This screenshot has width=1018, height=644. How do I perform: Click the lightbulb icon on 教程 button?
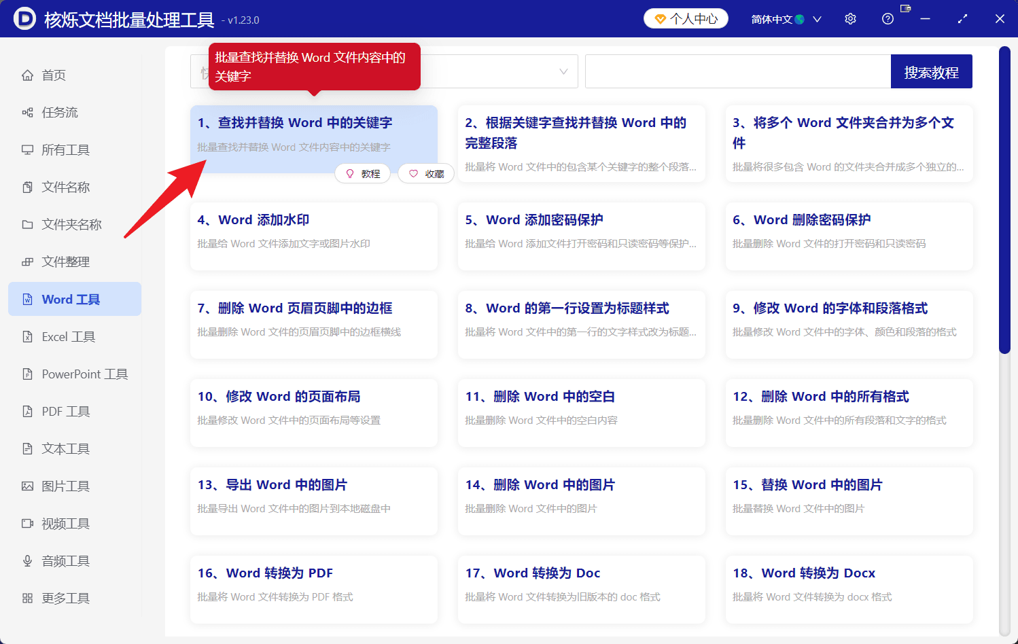pyautogui.click(x=350, y=174)
